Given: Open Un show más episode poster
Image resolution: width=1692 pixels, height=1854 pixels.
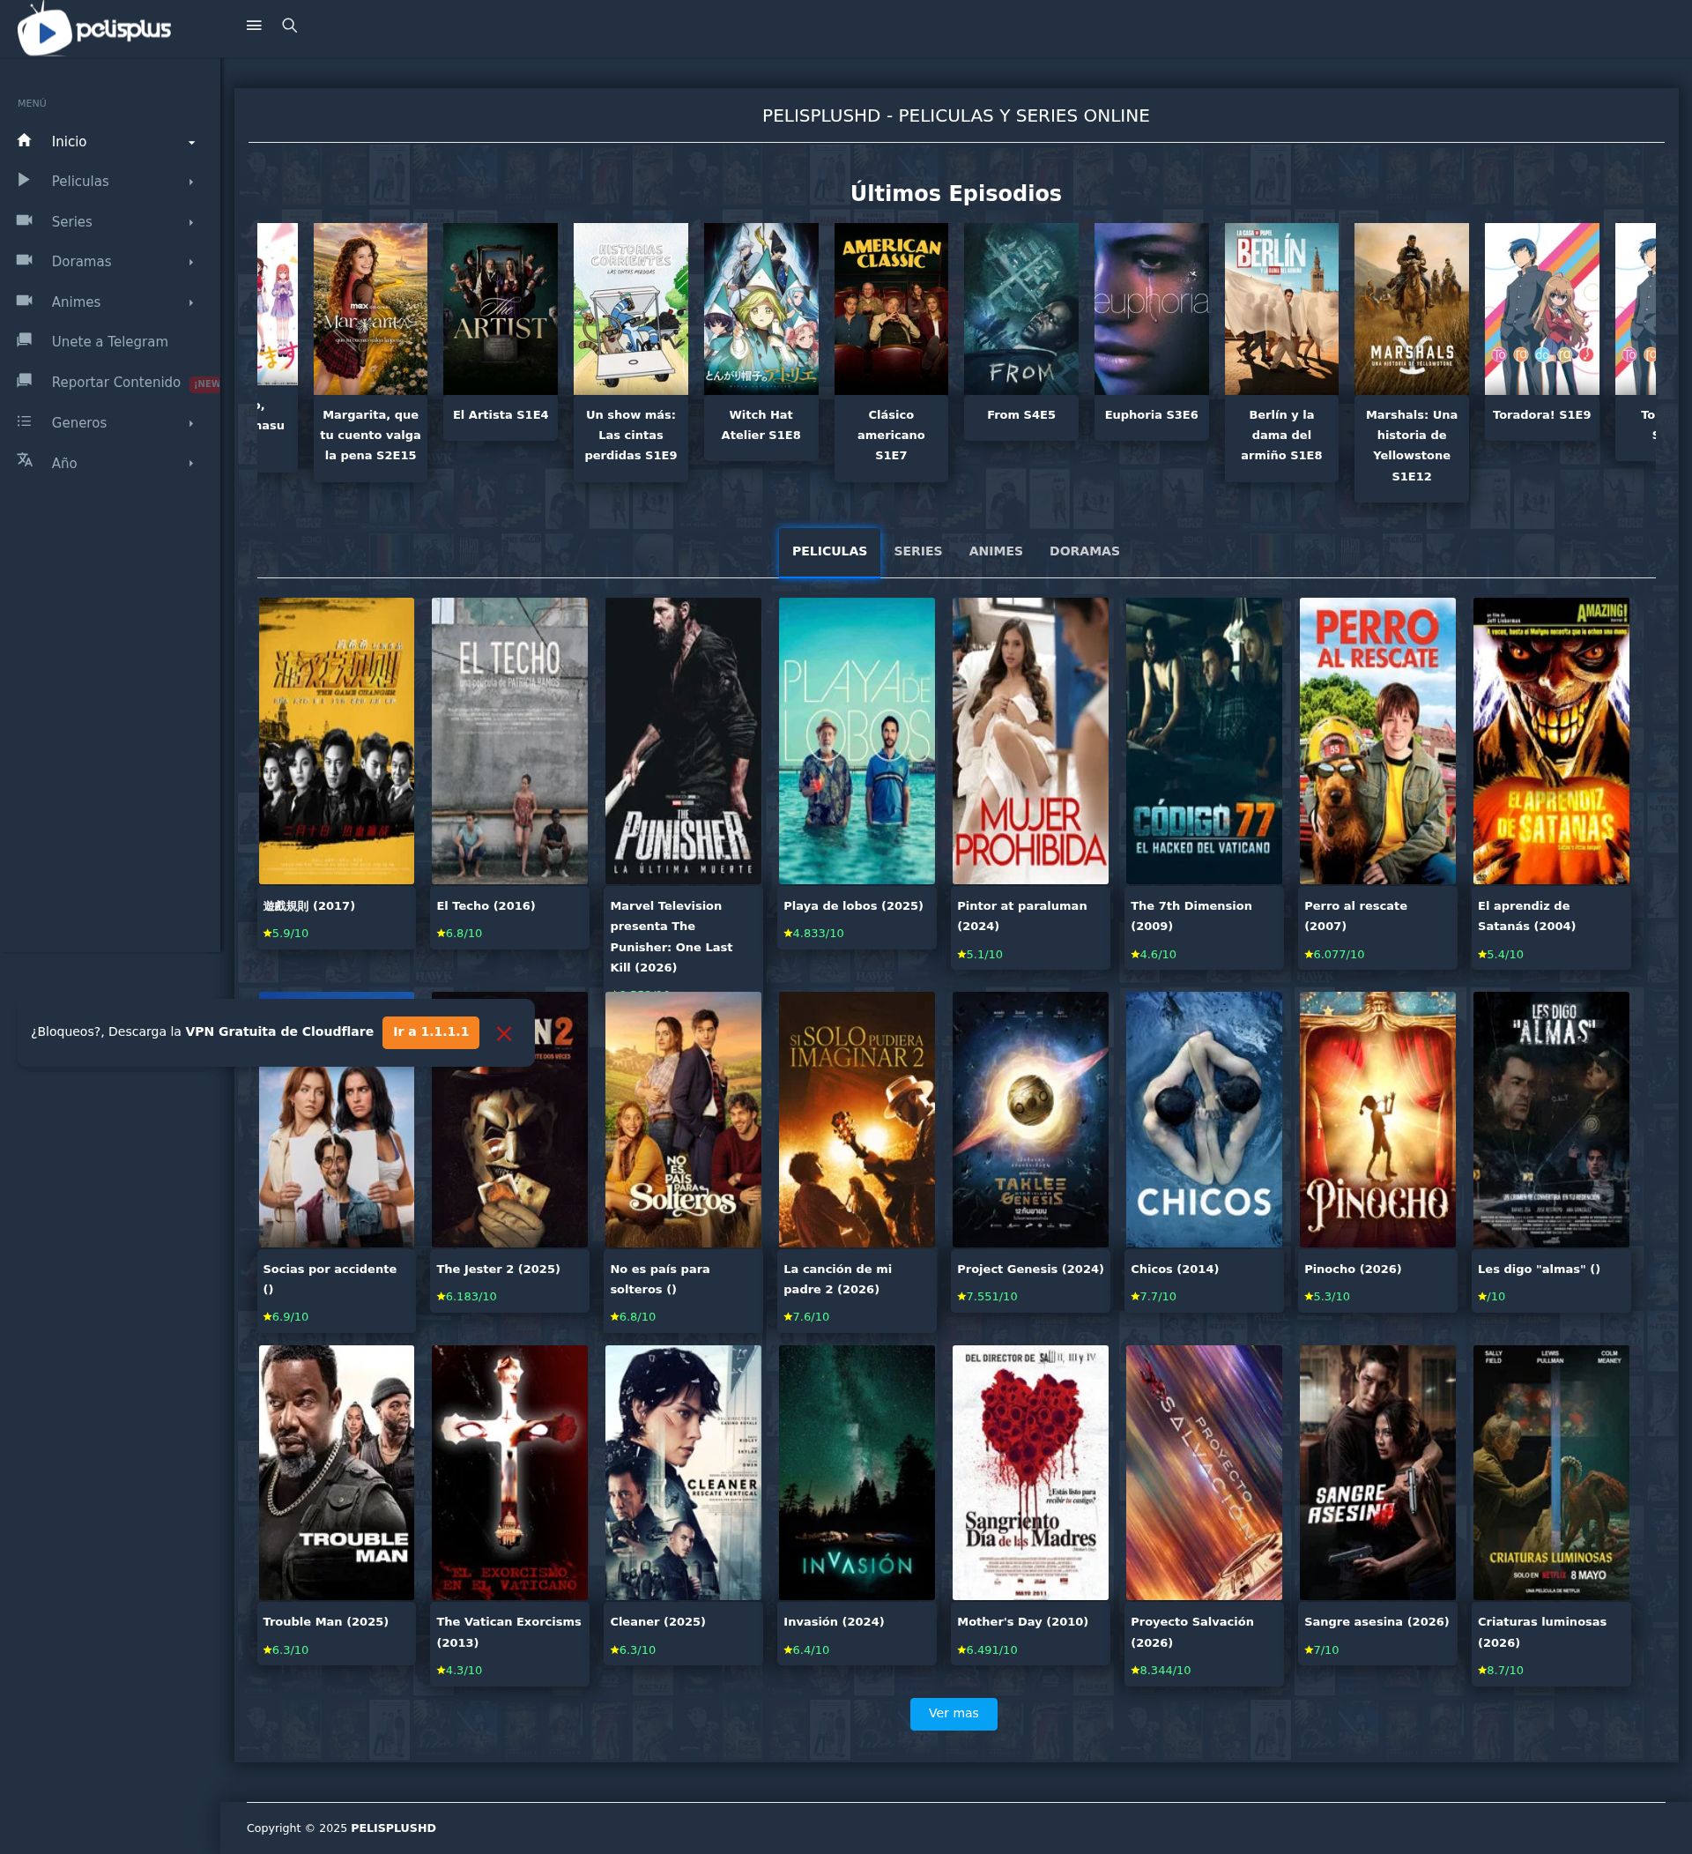Looking at the screenshot, I should [630, 309].
